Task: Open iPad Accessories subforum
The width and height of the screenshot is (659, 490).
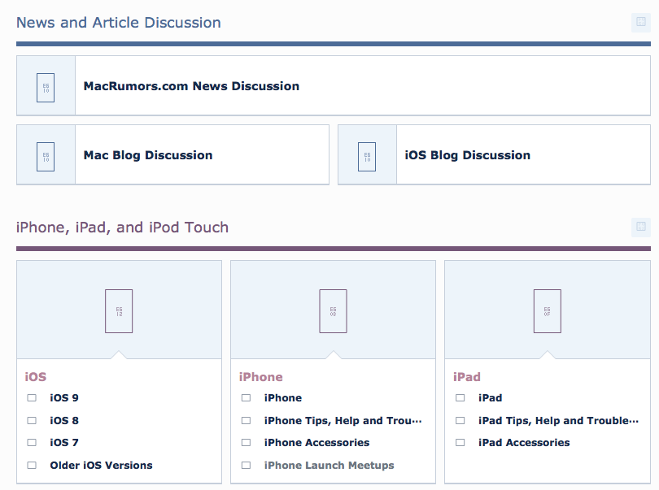Action: [x=524, y=443]
